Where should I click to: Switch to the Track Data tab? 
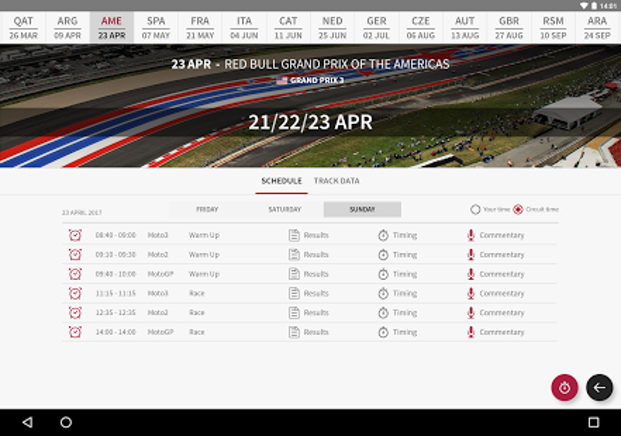click(x=337, y=181)
